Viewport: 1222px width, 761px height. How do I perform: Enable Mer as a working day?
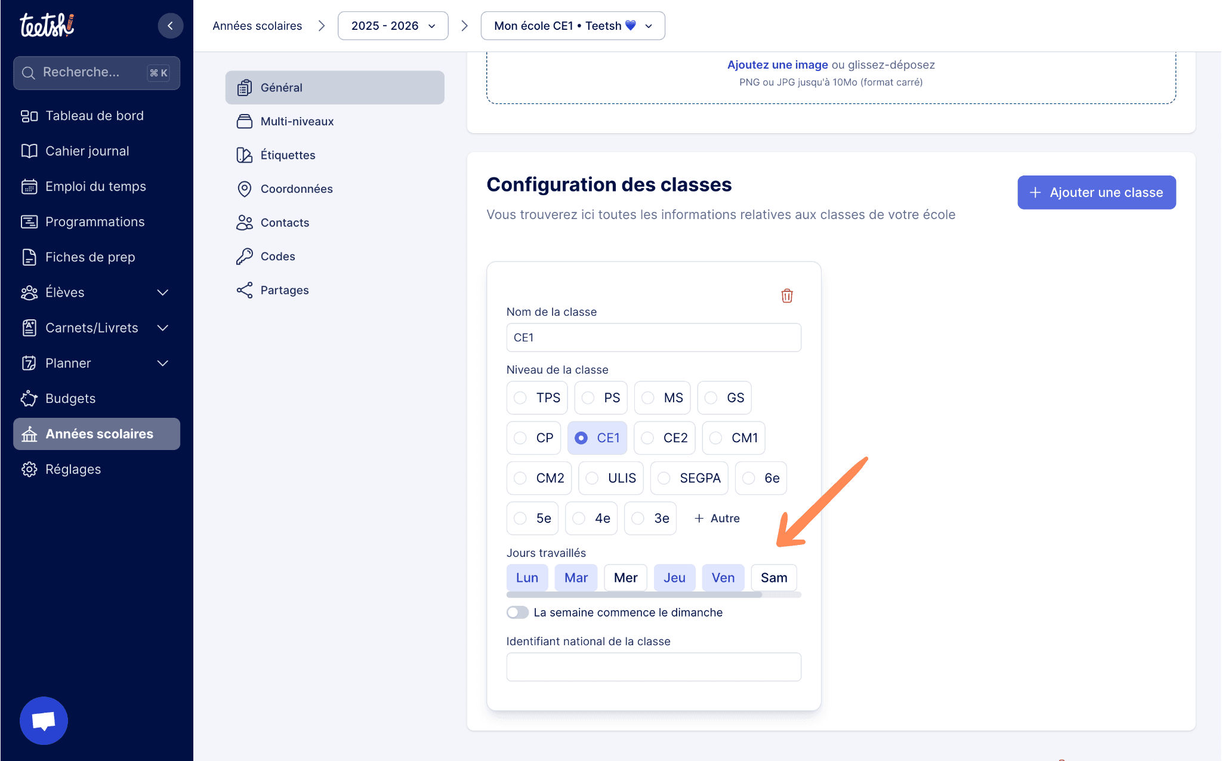625,578
